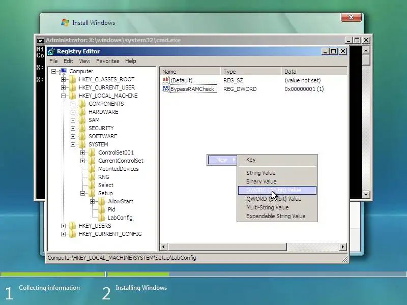The width and height of the screenshot is (407, 305).
Task: Choose Multi-String Value from submenu
Action: pos(277,207)
